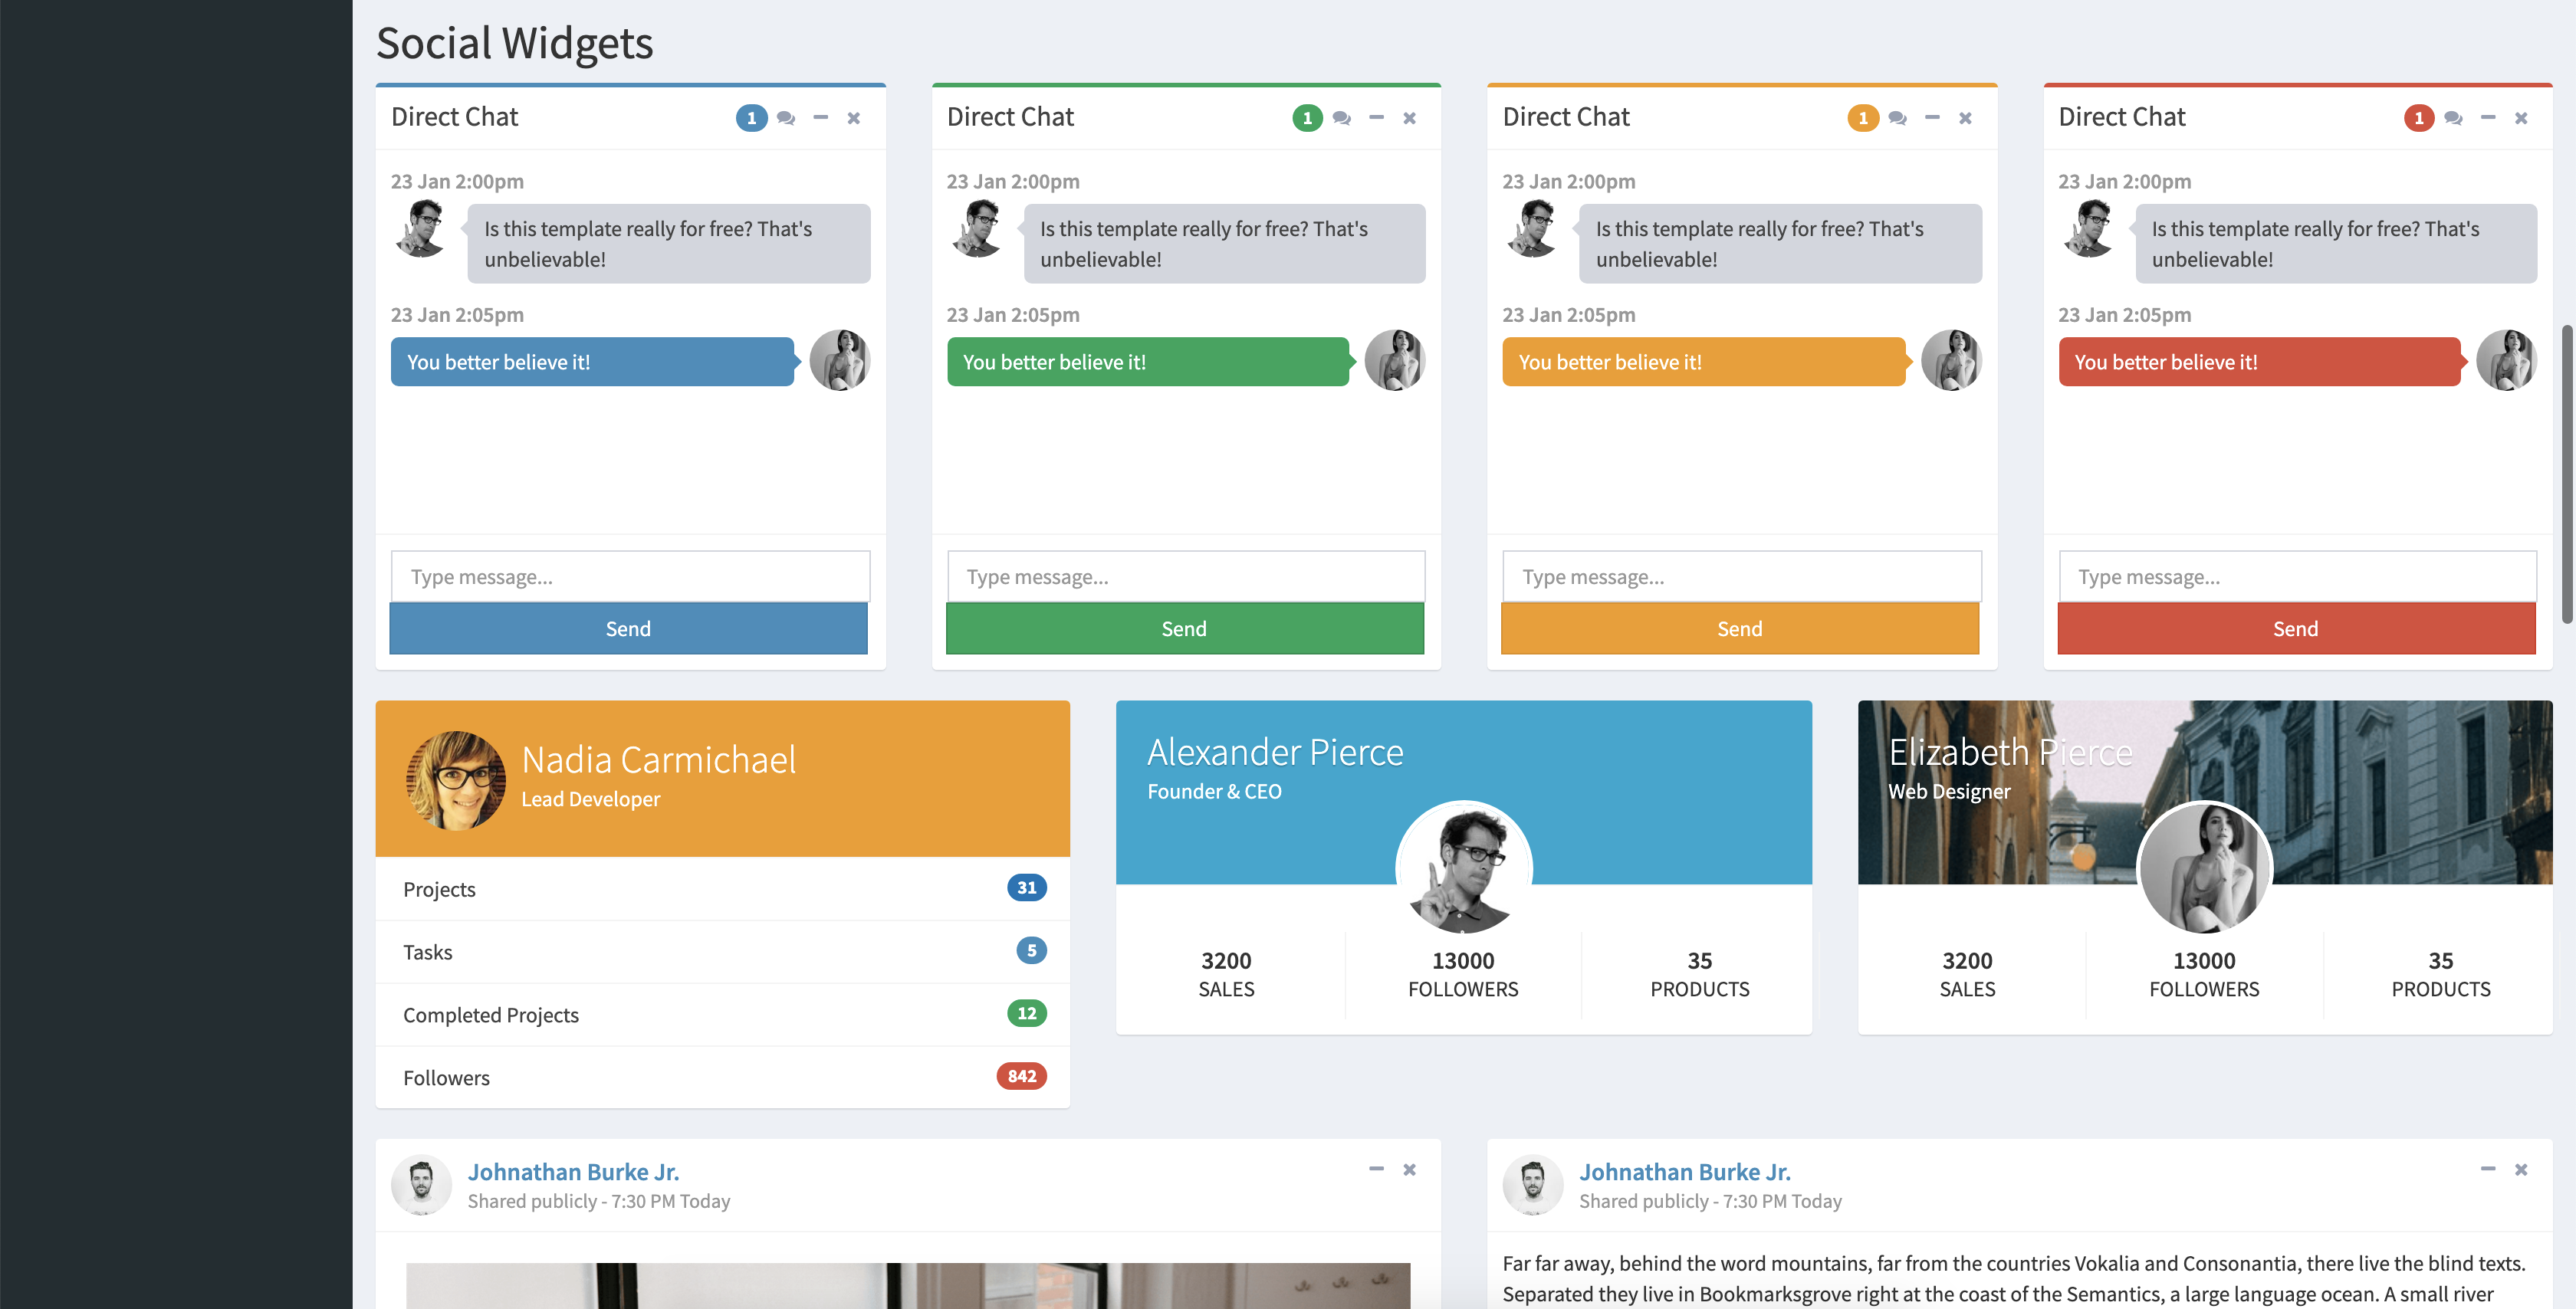Close the orange Direct Chat box
The height and width of the screenshot is (1309, 2576).
coord(1966,118)
